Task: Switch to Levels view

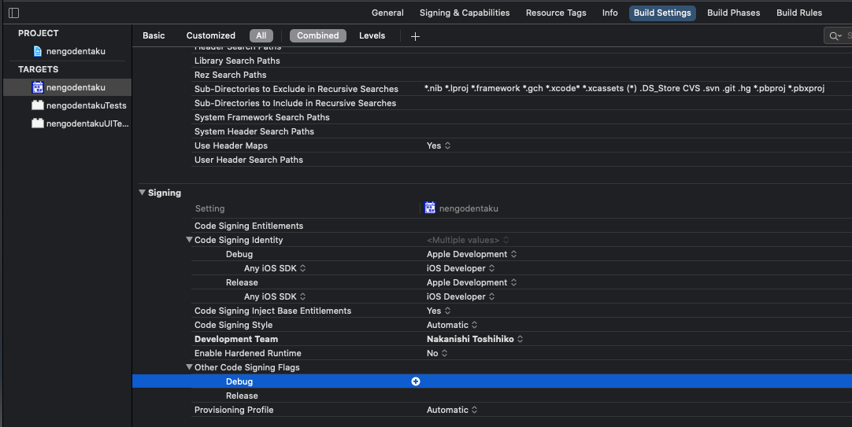Action: click(372, 35)
